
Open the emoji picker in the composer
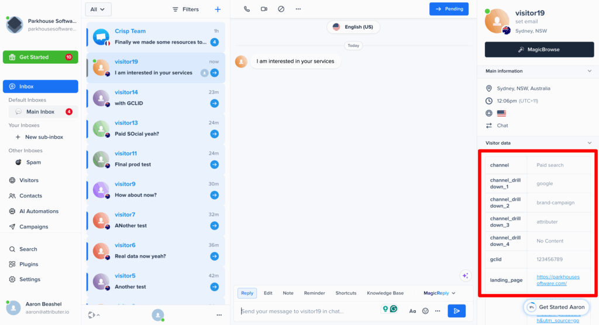tap(425, 311)
